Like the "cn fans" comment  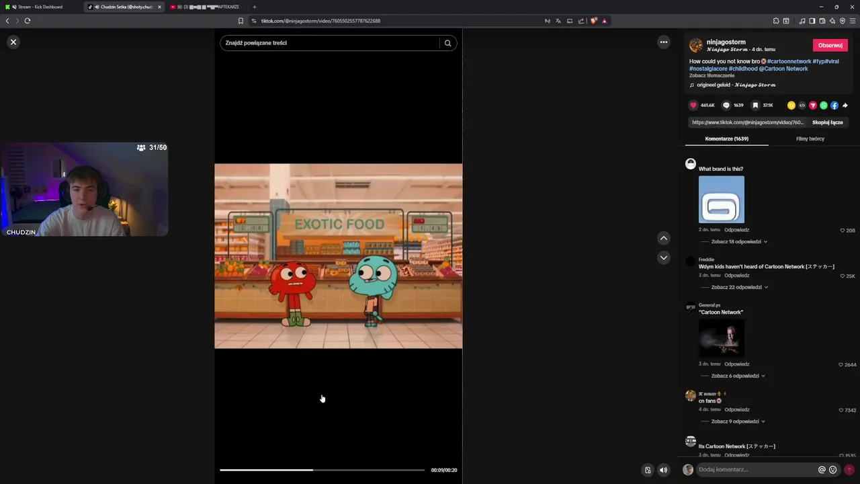841,410
